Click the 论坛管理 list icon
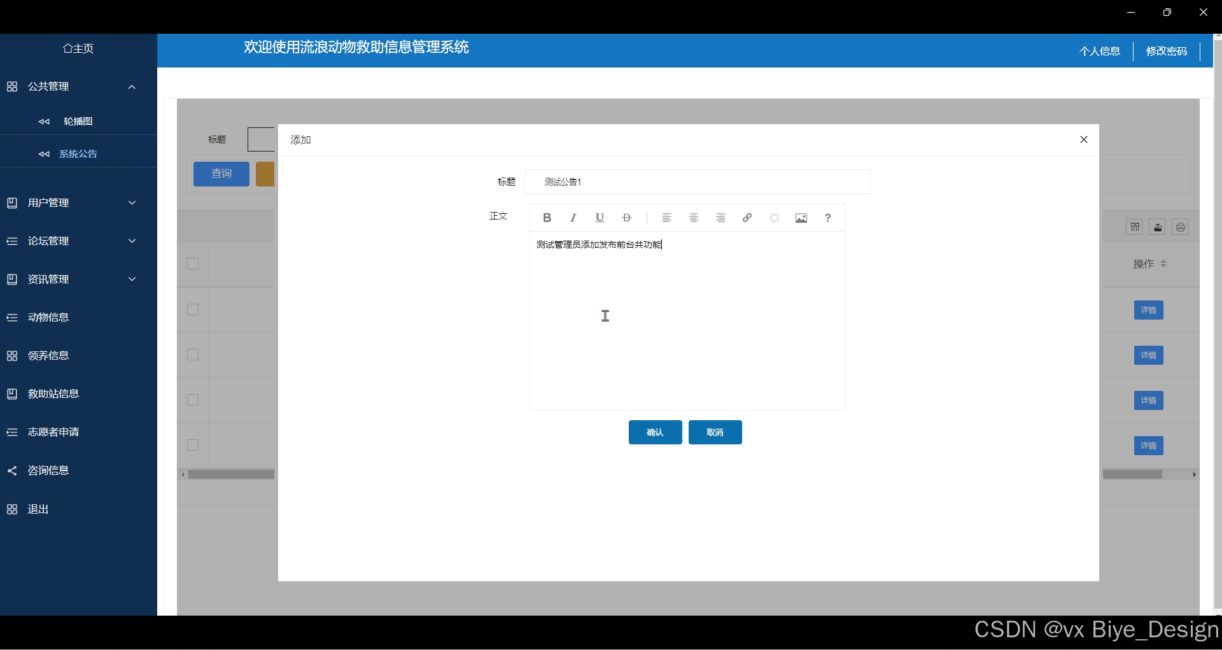 [x=12, y=241]
